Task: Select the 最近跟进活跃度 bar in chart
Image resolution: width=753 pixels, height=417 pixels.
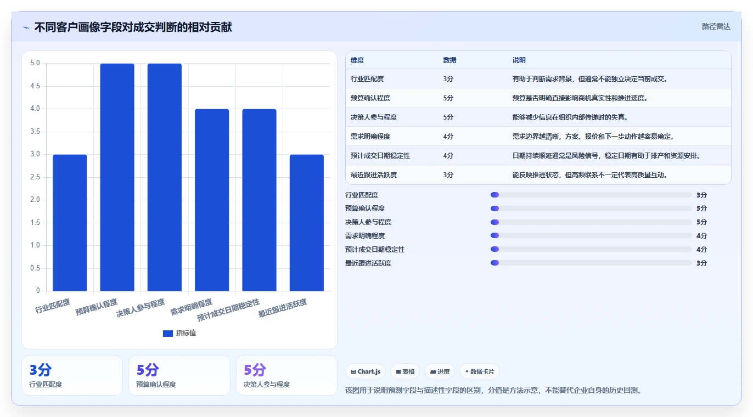Action: [x=306, y=223]
